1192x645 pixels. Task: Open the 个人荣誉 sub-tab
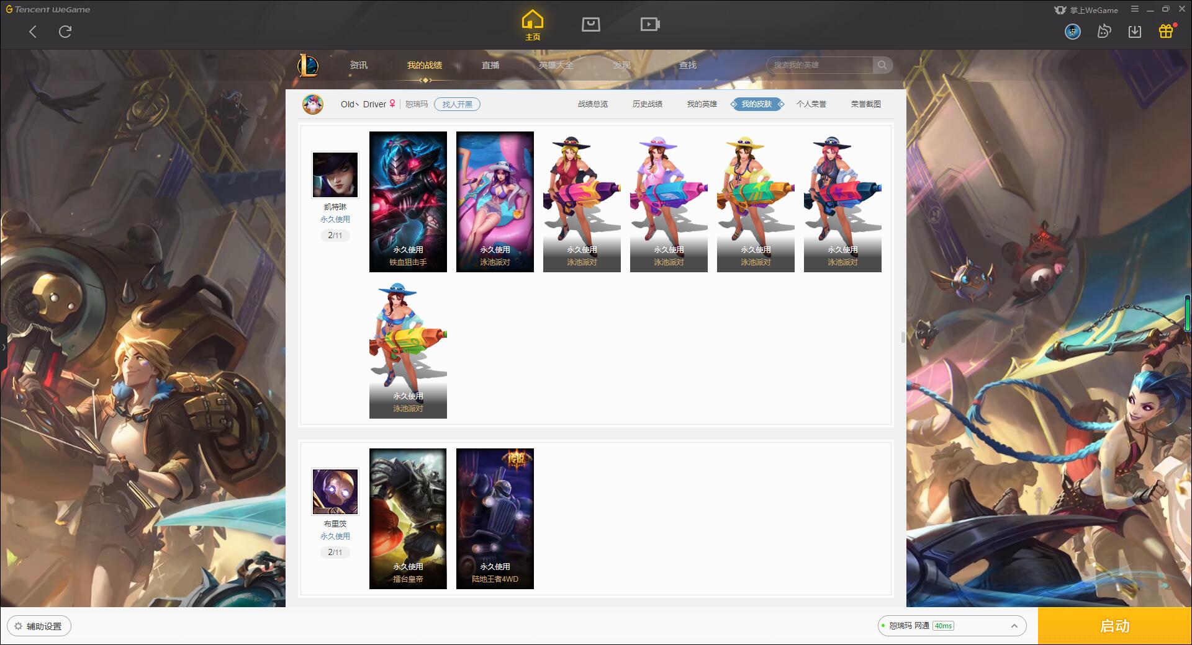click(811, 104)
